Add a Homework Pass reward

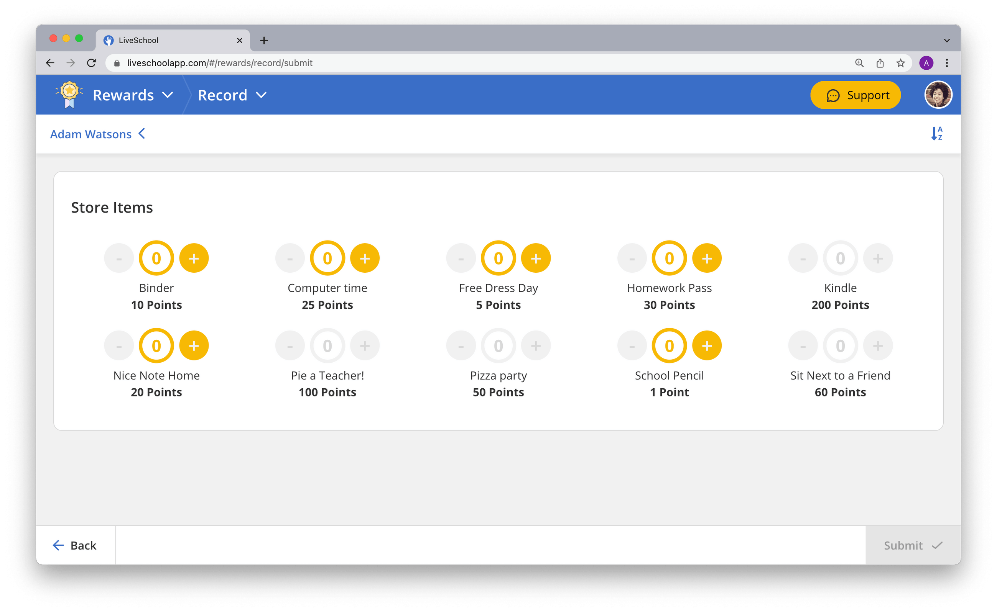[707, 258]
